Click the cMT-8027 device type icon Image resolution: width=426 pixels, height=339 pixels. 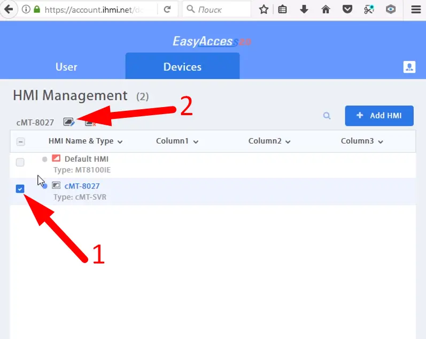[56, 185]
